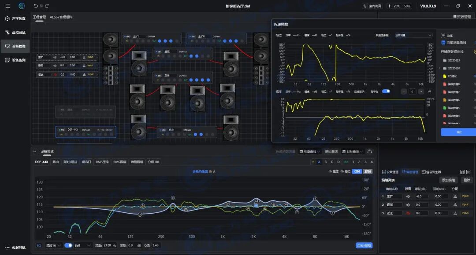Open 信号发生器 tab in right panel
Image resolution: width=476 pixels, height=255 pixels.
pos(431,172)
